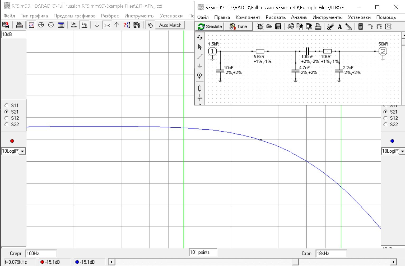This screenshot has height=266, width=405.
Task: Switch to the Smith chart display icon
Action: click(x=41, y=25)
